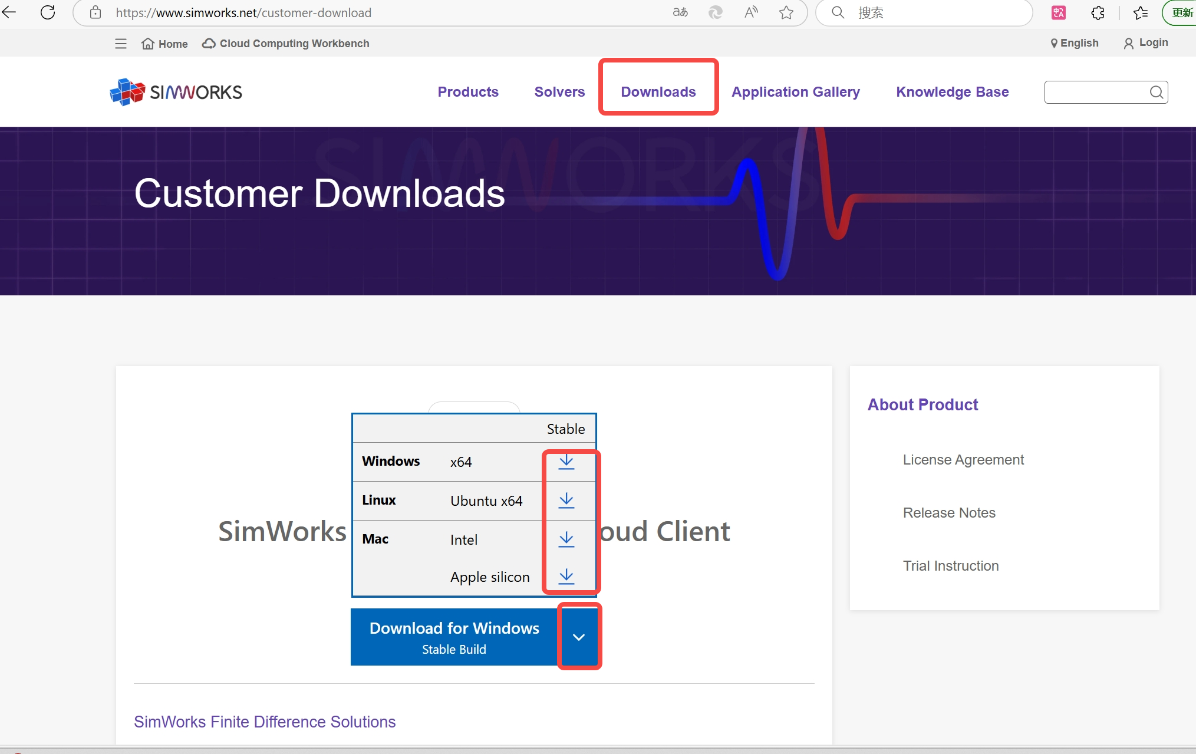
Task: Open SimWorks Finite Difference Solutions link
Action: coord(265,722)
